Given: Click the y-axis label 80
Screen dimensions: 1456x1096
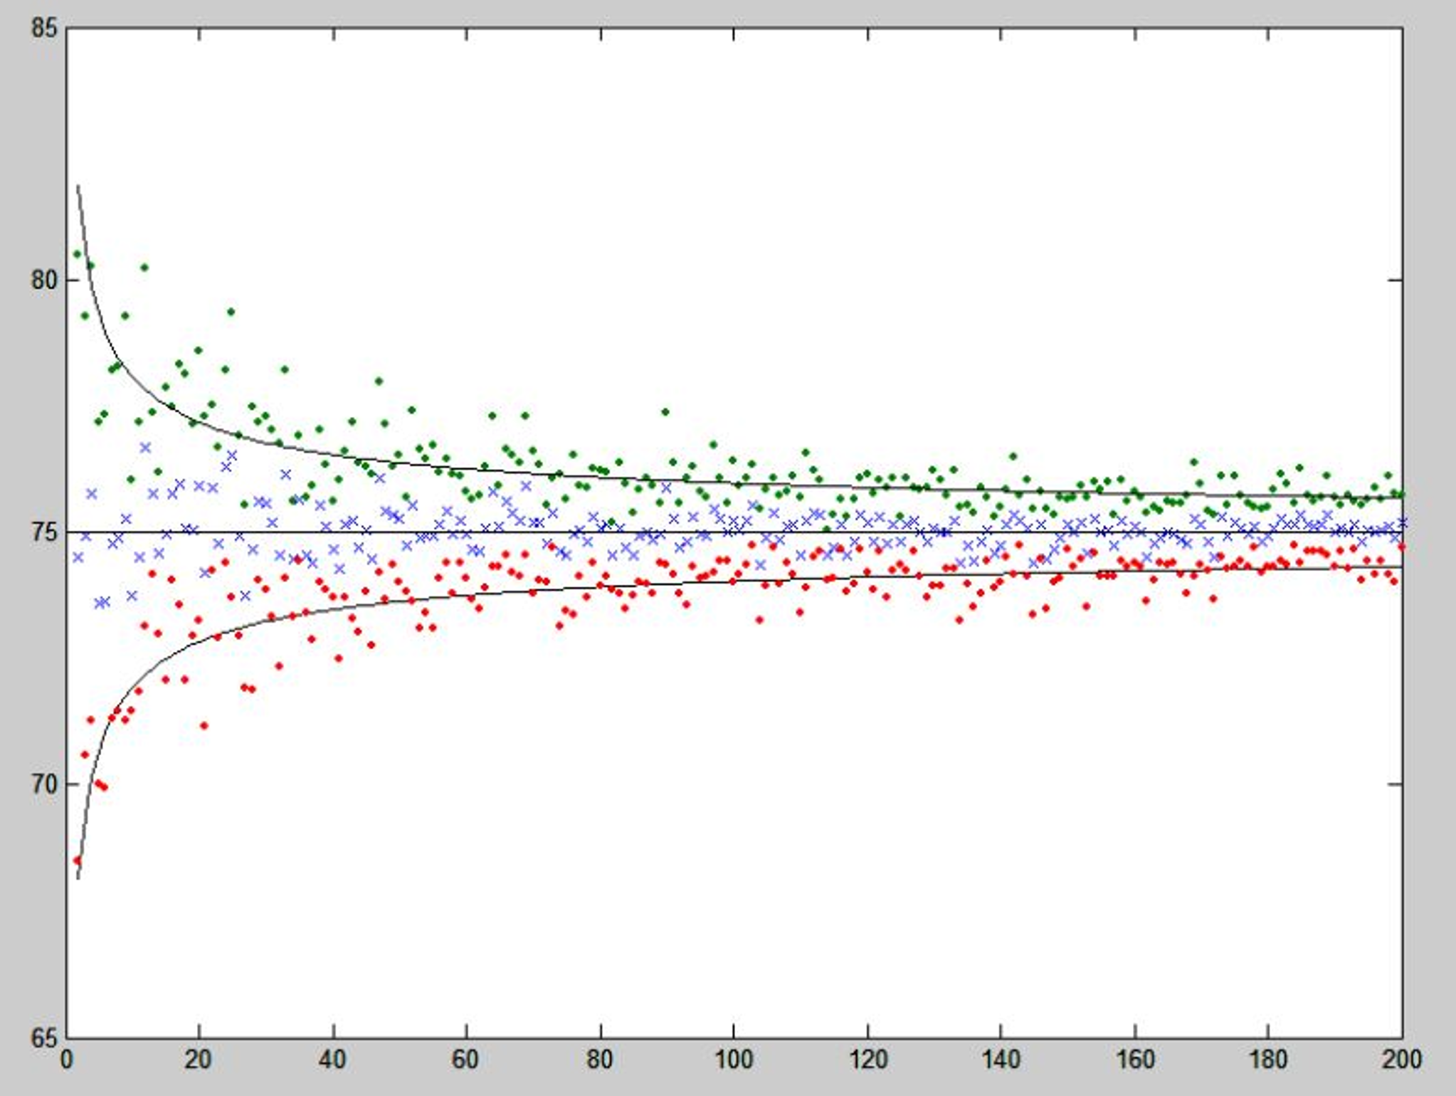Looking at the screenshot, I should pyautogui.click(x=44, y=280).
